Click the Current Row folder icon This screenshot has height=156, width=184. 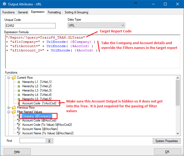point(14,78)
